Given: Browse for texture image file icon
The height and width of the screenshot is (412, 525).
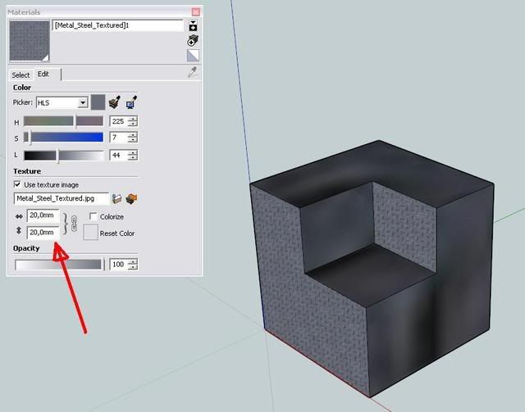Looking at the screenshot, I should pyautogui.click(x=116, y=198).
